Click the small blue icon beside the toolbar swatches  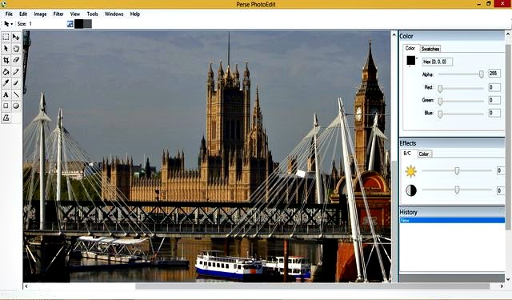pyautogui.click(x=70, y=24)
